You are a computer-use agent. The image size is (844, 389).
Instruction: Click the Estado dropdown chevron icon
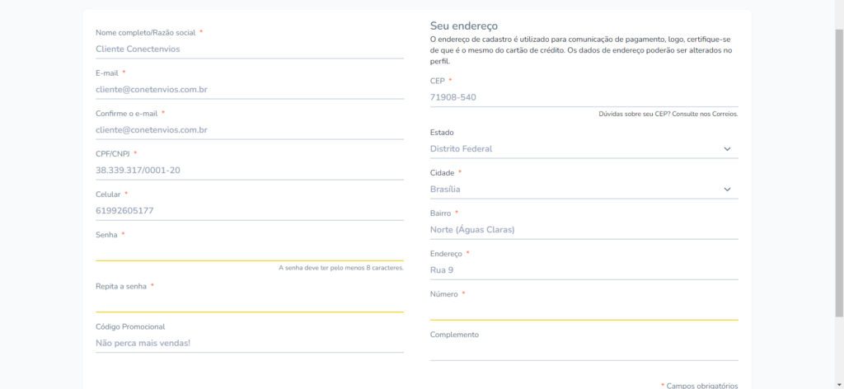coord(727,149)
